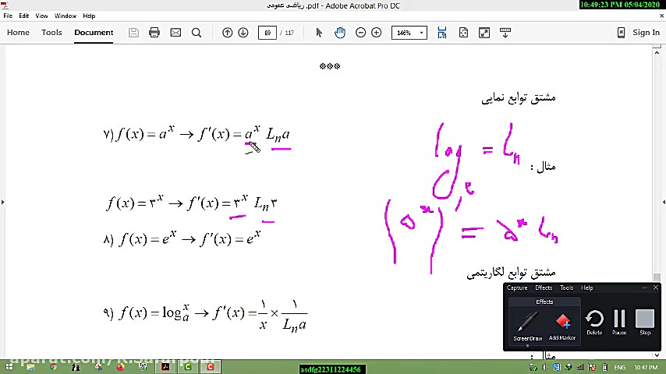The width and height of the screenshot is (666, 374).
Task: Toggle the ScreenDraw pen tool
Action: [x=527, y=326]
